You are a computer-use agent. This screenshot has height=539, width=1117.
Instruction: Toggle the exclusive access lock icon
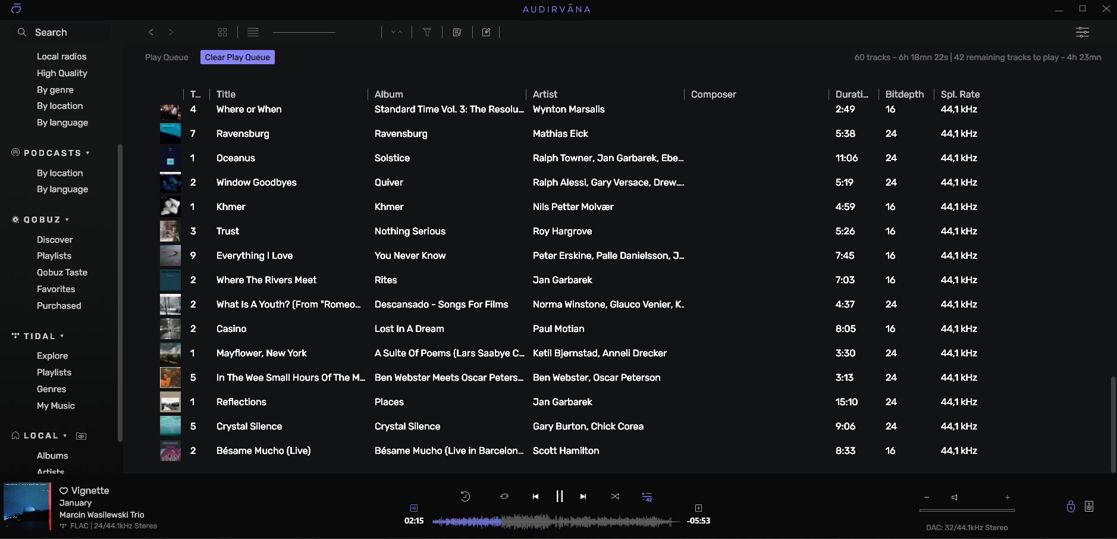tap(1071, 506)
